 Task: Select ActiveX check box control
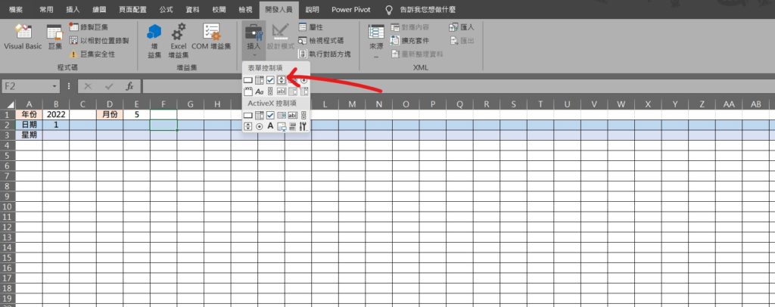click(x=270, y=115)
